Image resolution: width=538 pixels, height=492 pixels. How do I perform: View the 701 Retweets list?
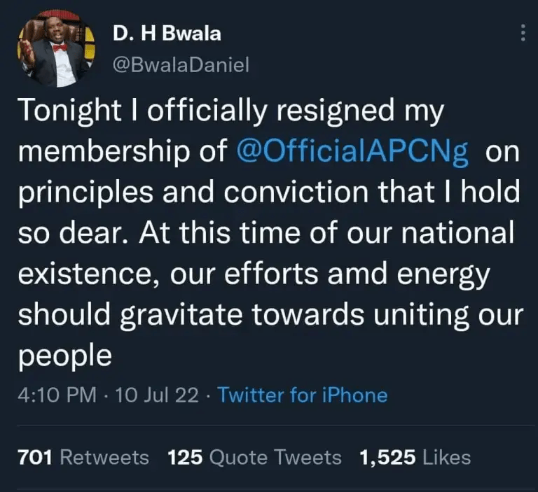(x=83, y=458)
